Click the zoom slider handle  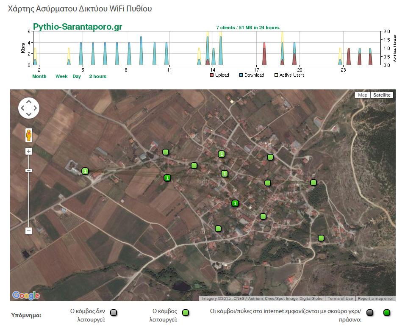[x=29, y=170]
